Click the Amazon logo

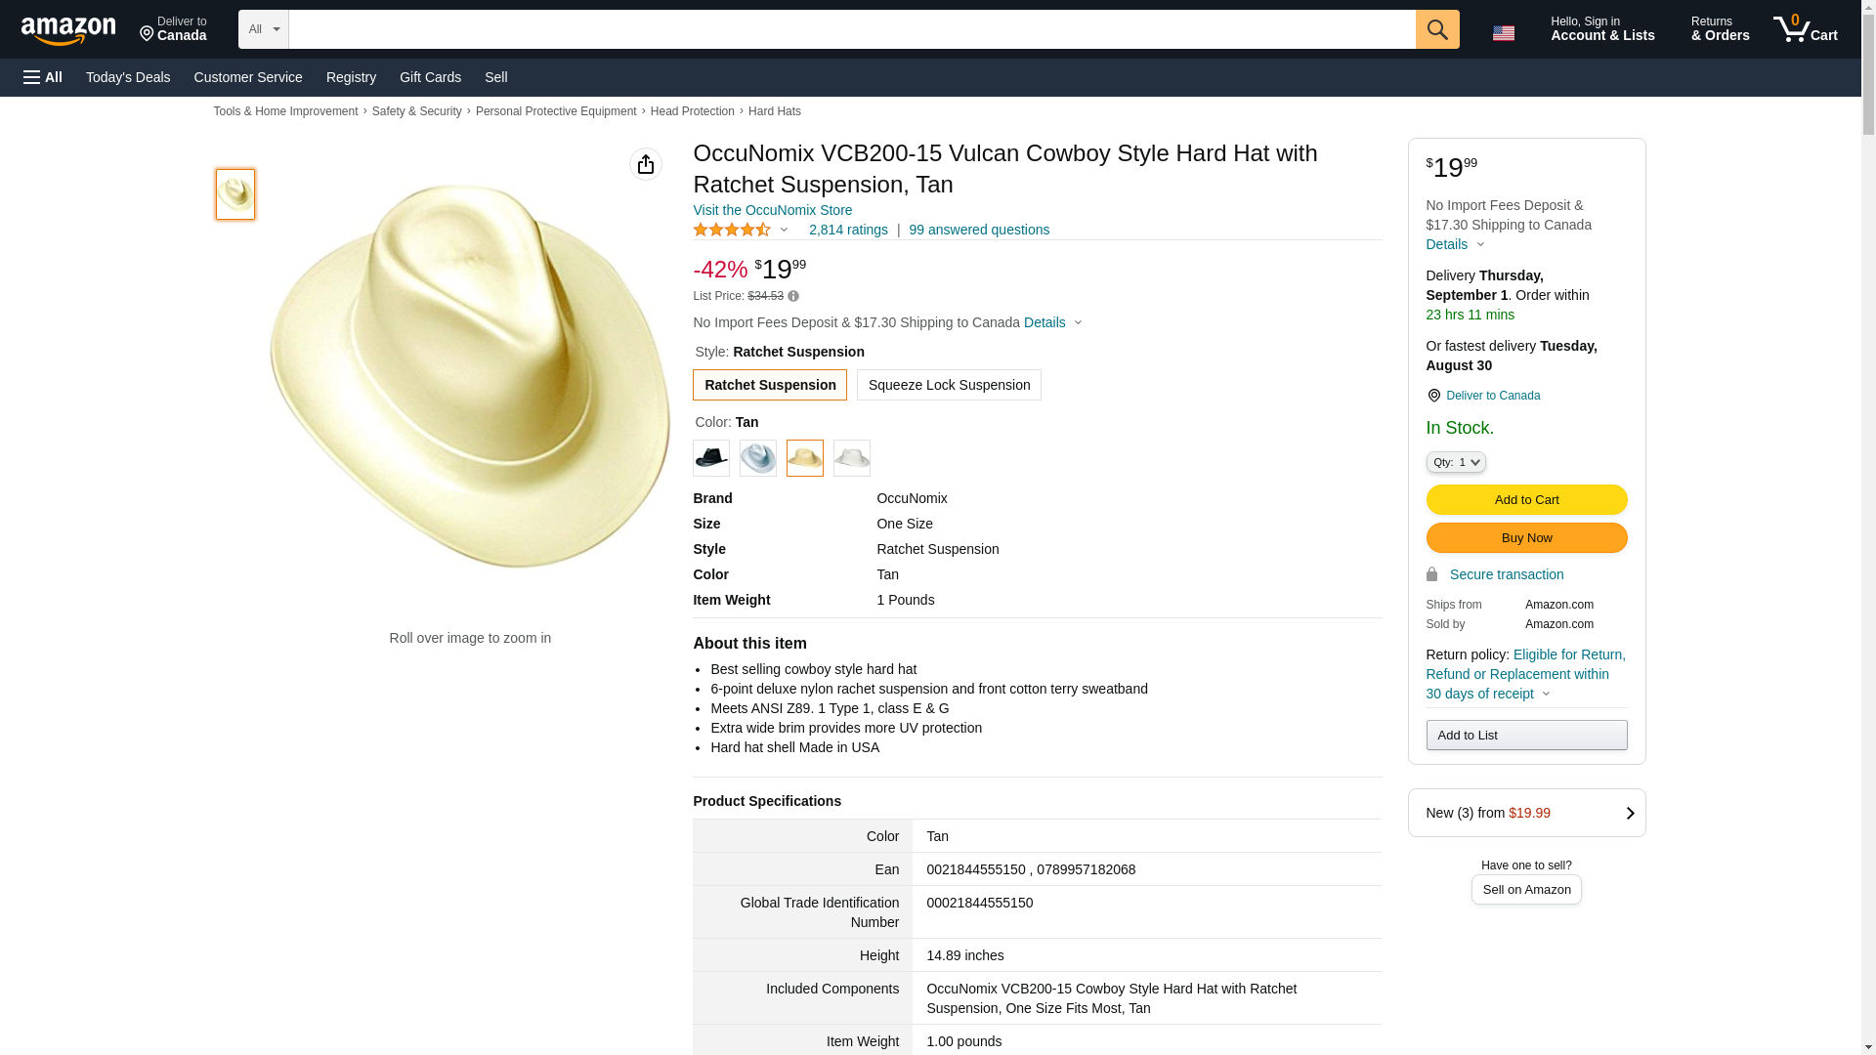pos(68,30)
